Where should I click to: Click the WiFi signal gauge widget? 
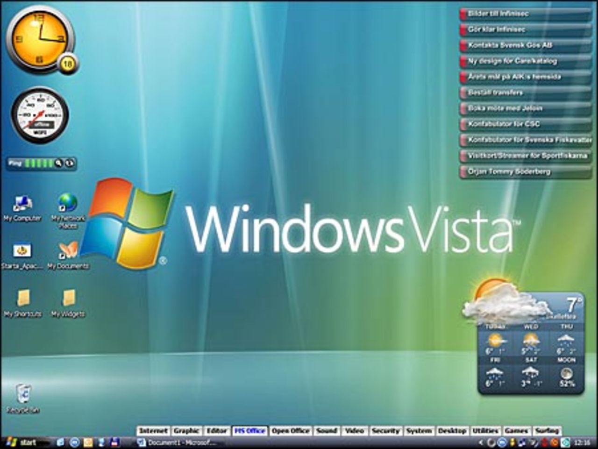pos(40,115)
